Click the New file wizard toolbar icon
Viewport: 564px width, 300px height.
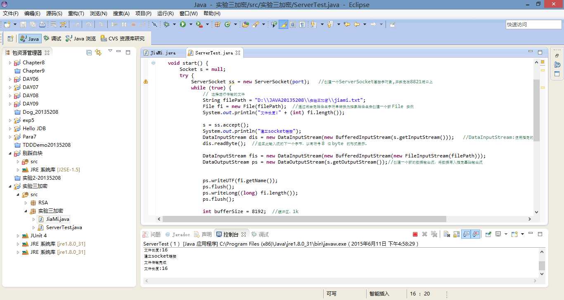click(x=7, y=25)
